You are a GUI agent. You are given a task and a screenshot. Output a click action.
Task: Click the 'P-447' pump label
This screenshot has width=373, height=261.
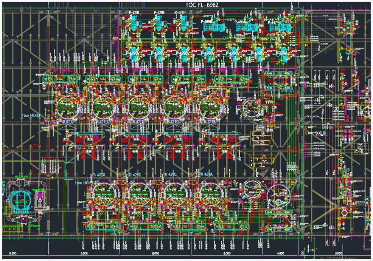tap(272, 22)
